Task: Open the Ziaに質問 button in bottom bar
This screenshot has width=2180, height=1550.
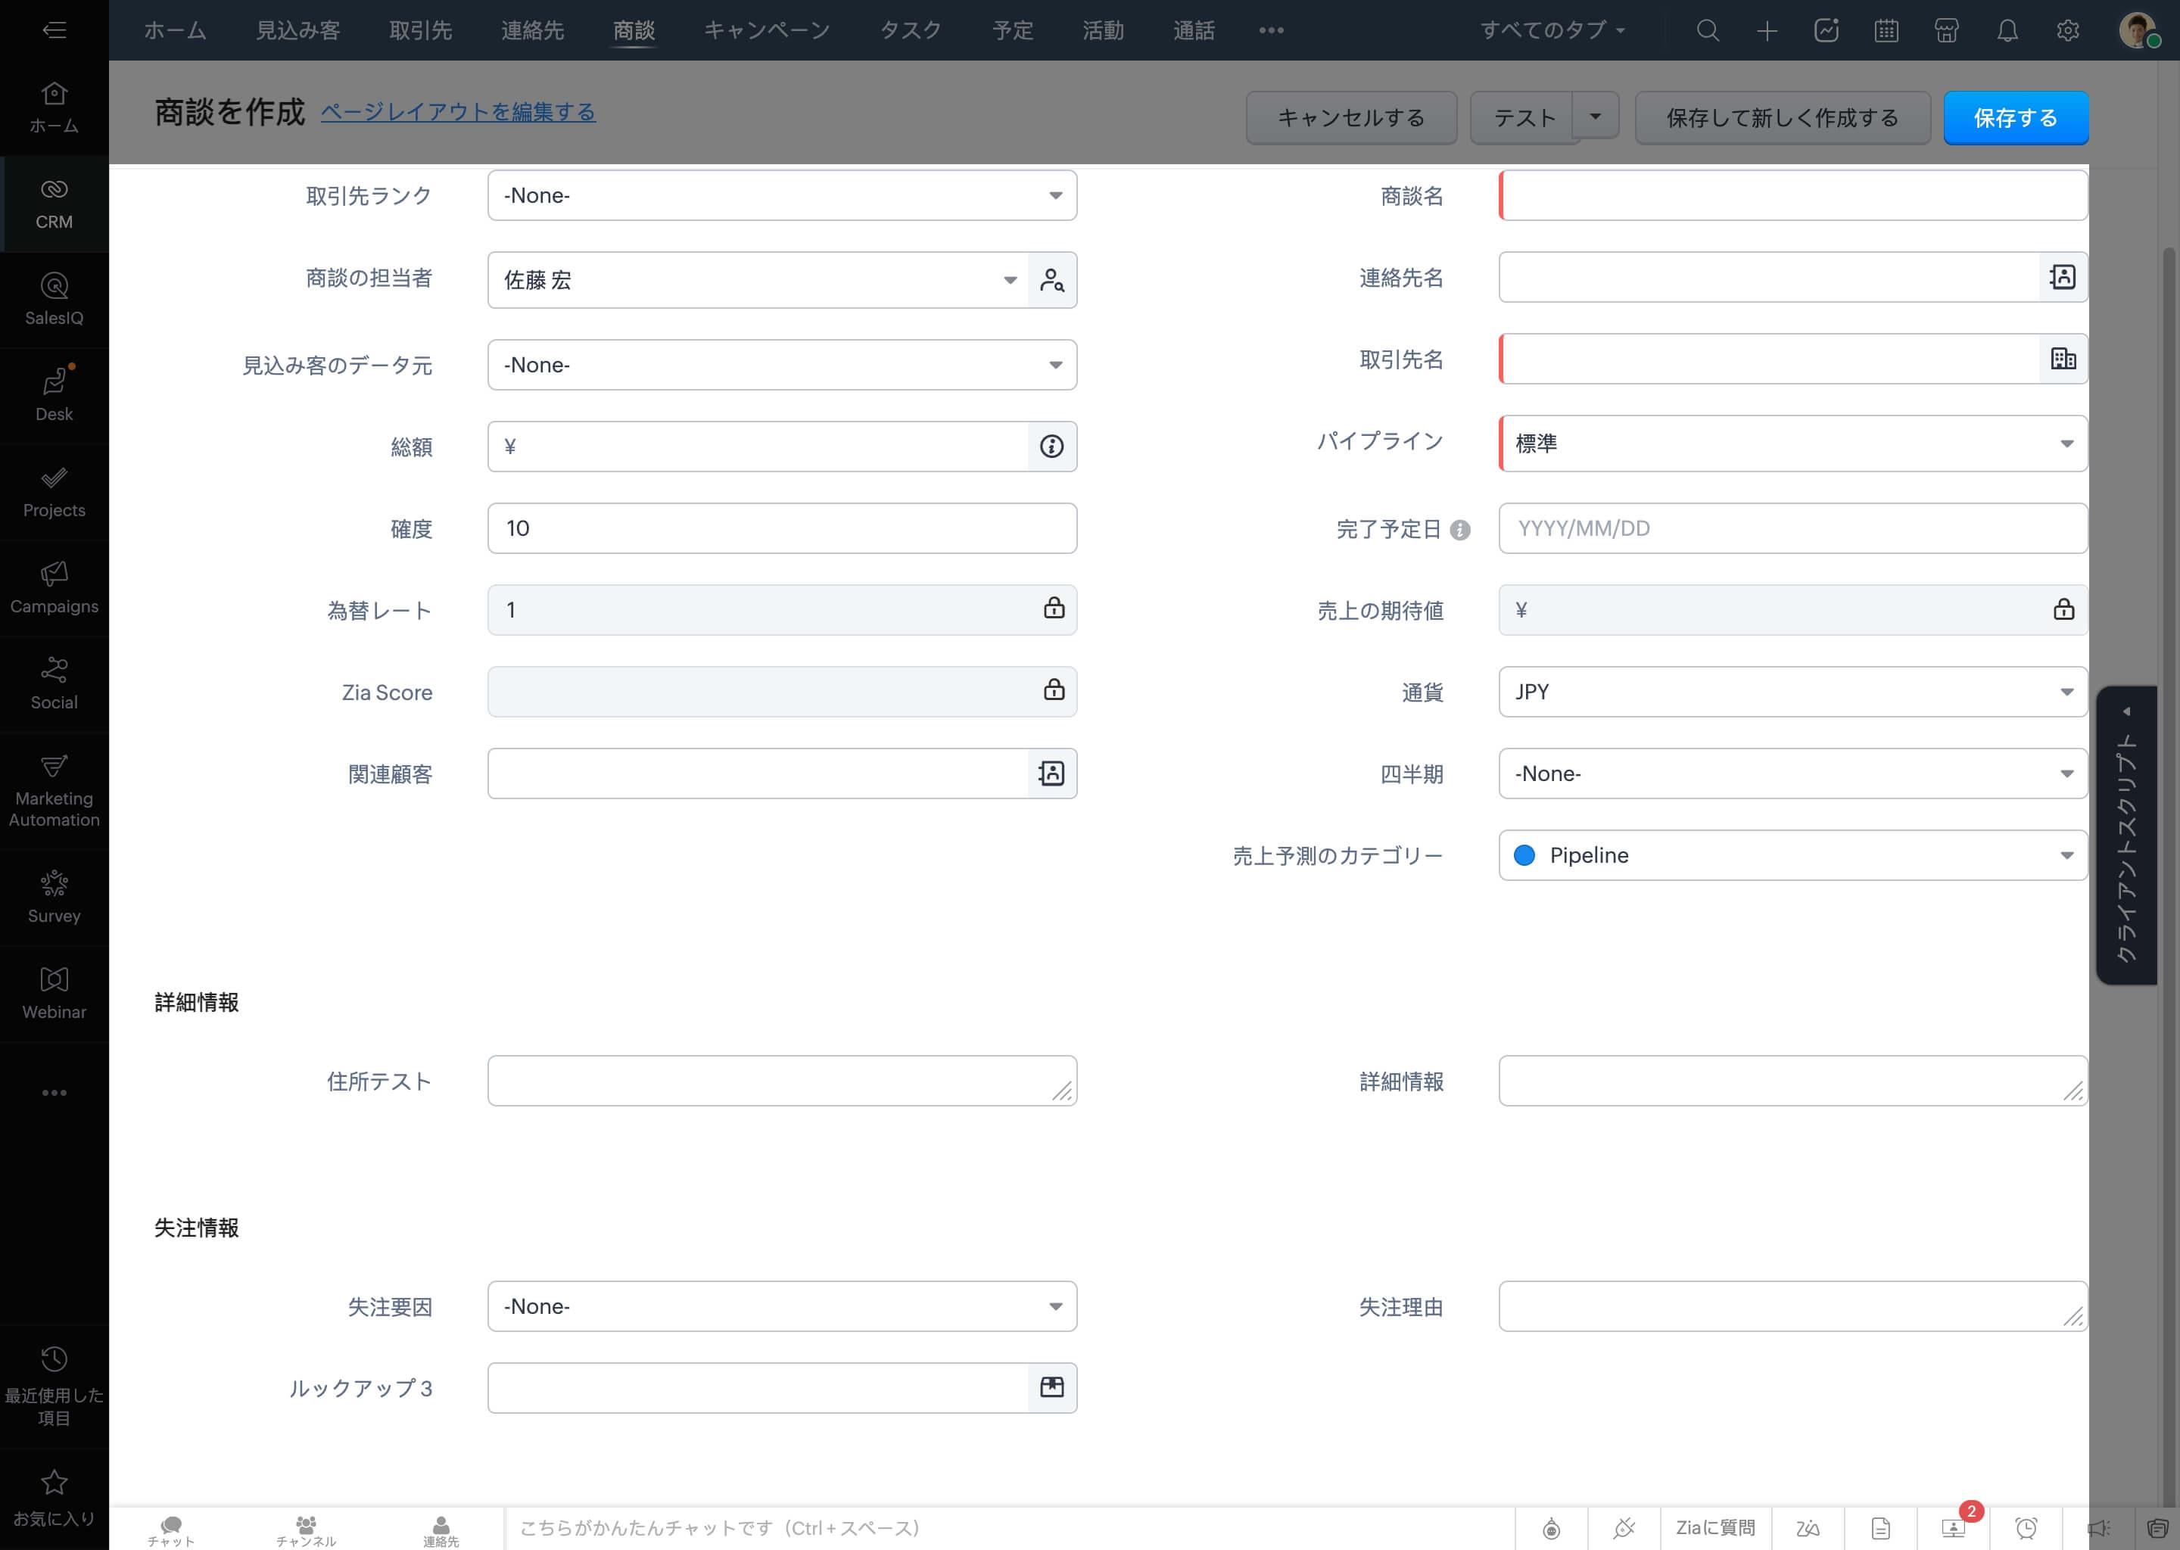Action: pos(1715,1528)
